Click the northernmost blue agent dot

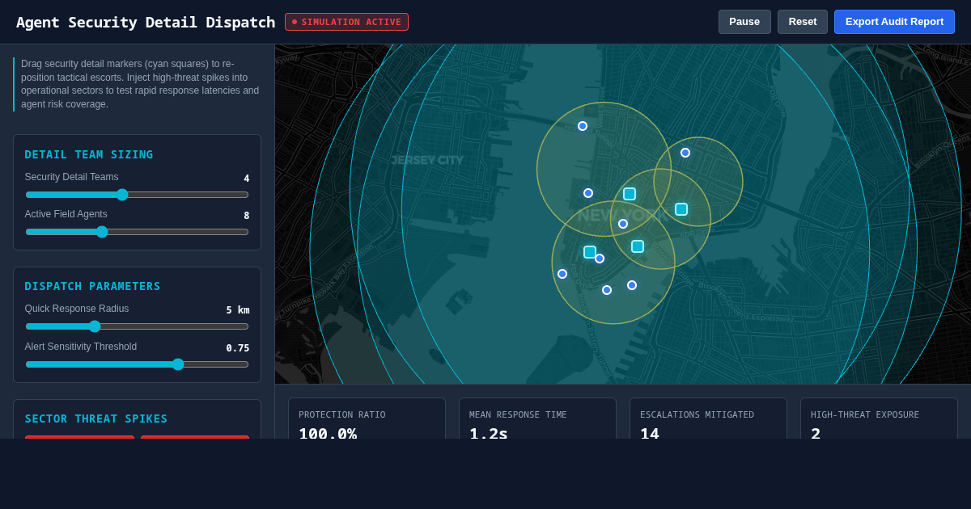tap(583, 126)
